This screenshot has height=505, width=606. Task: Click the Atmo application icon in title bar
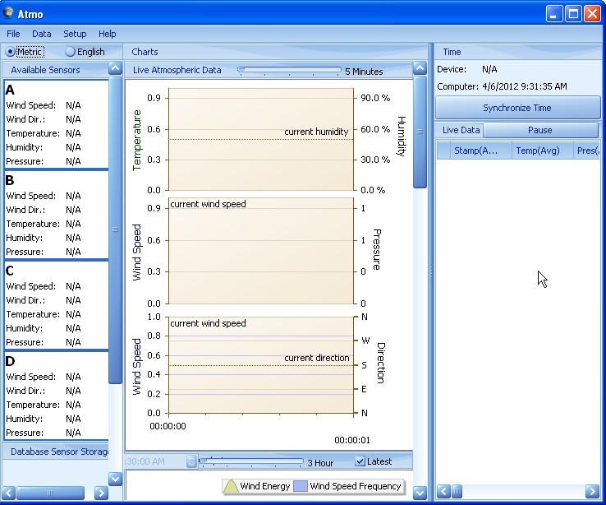click(7, 13)
